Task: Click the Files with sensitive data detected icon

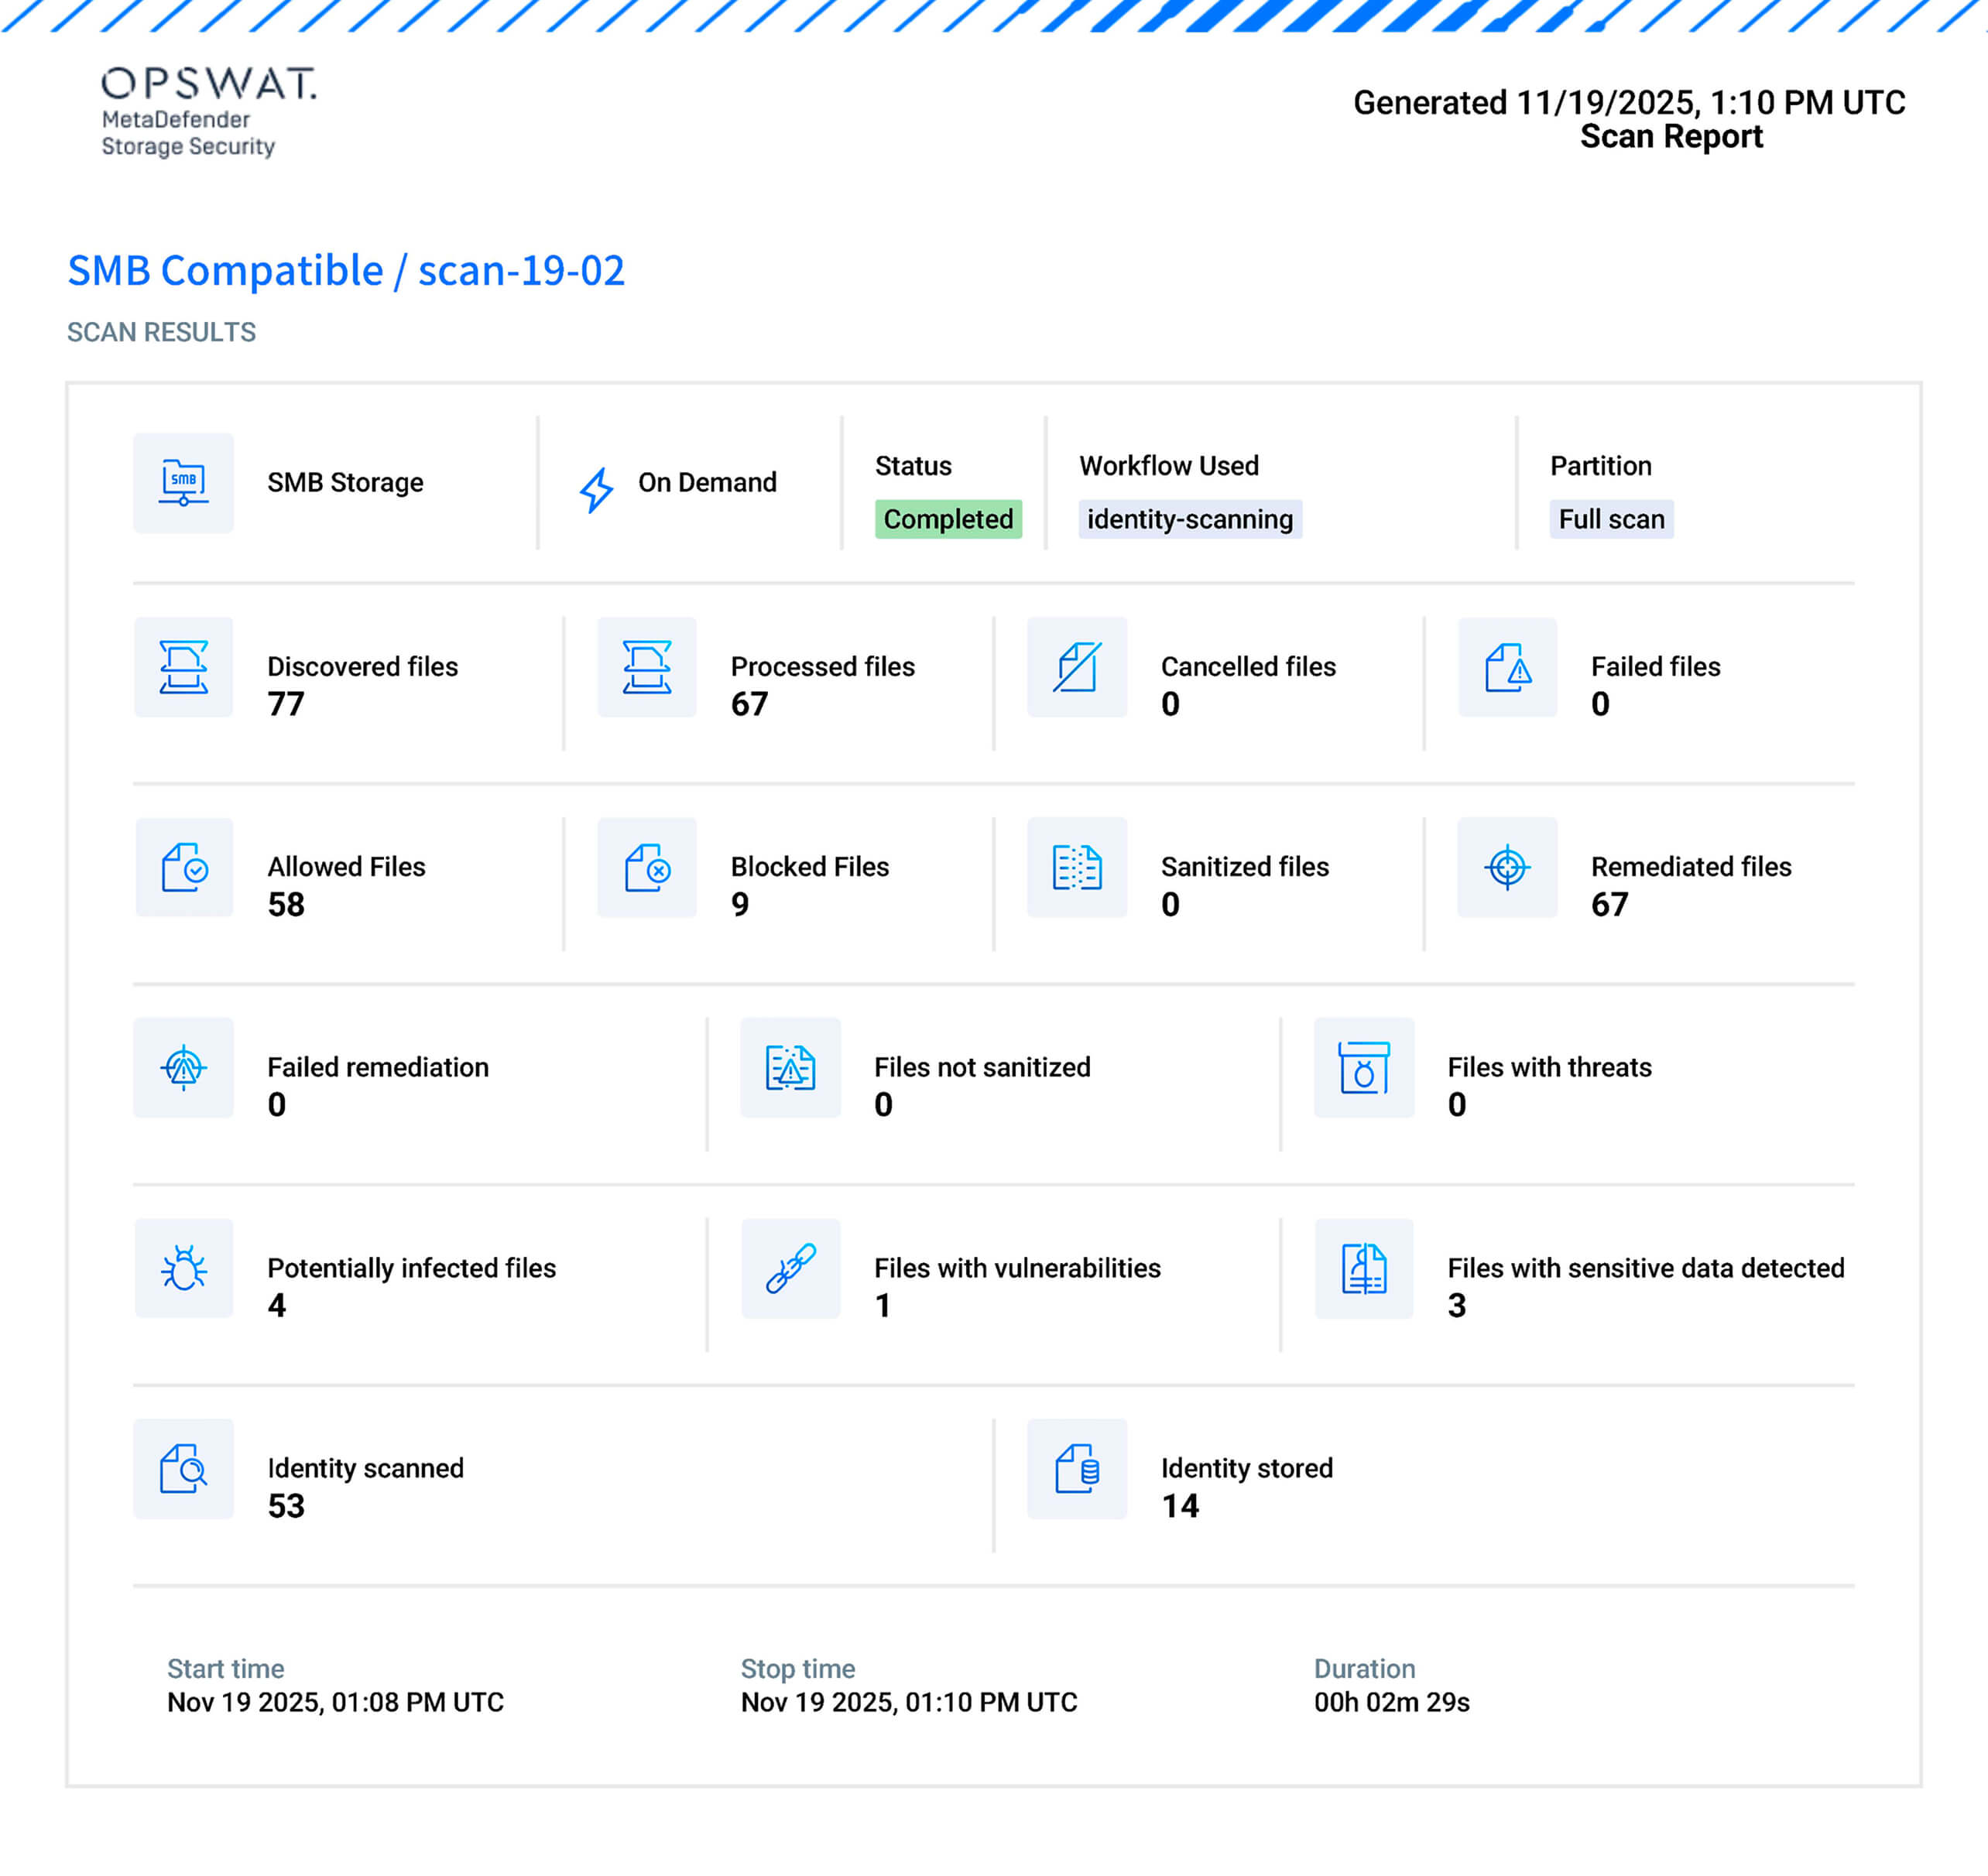Action: click(x=1362, y=1268)
